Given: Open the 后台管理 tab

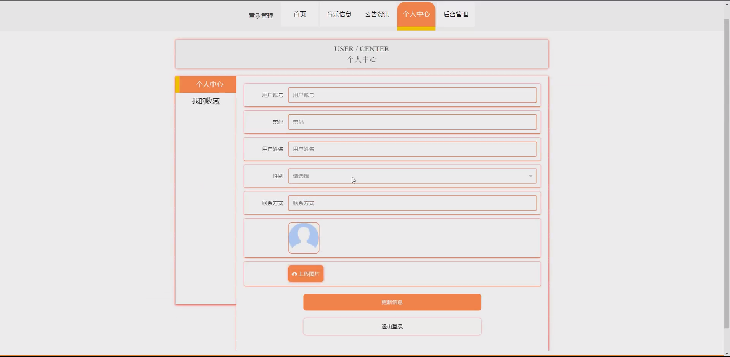Looking at the screenshot, I should coord(455,14).
